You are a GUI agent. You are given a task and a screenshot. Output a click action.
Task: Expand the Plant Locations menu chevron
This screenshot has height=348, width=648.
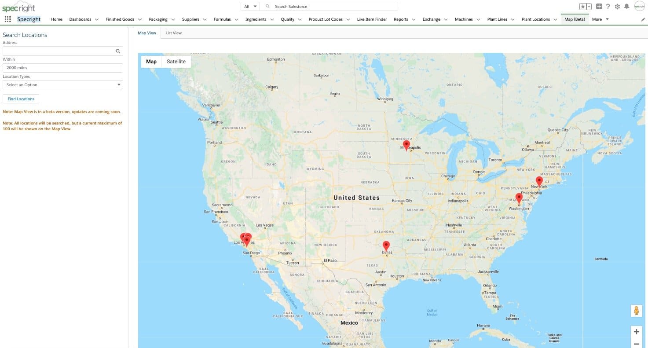[555, 19]
